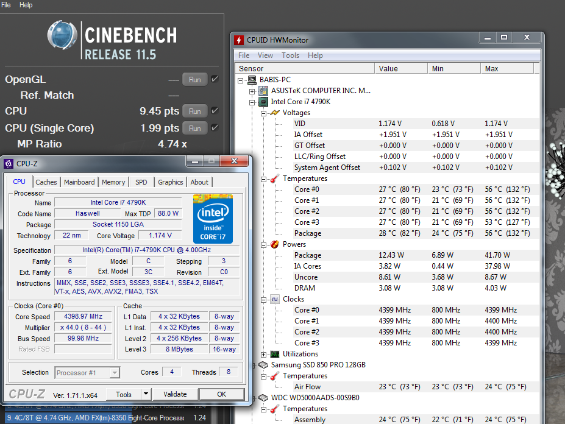Viewport: 565px width, 424px height.
Task: Select the IA Offset row
Action: click(x=416, y=135)
